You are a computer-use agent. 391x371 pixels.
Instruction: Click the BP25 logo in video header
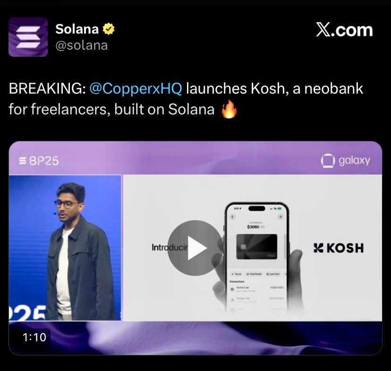point(39,161)
